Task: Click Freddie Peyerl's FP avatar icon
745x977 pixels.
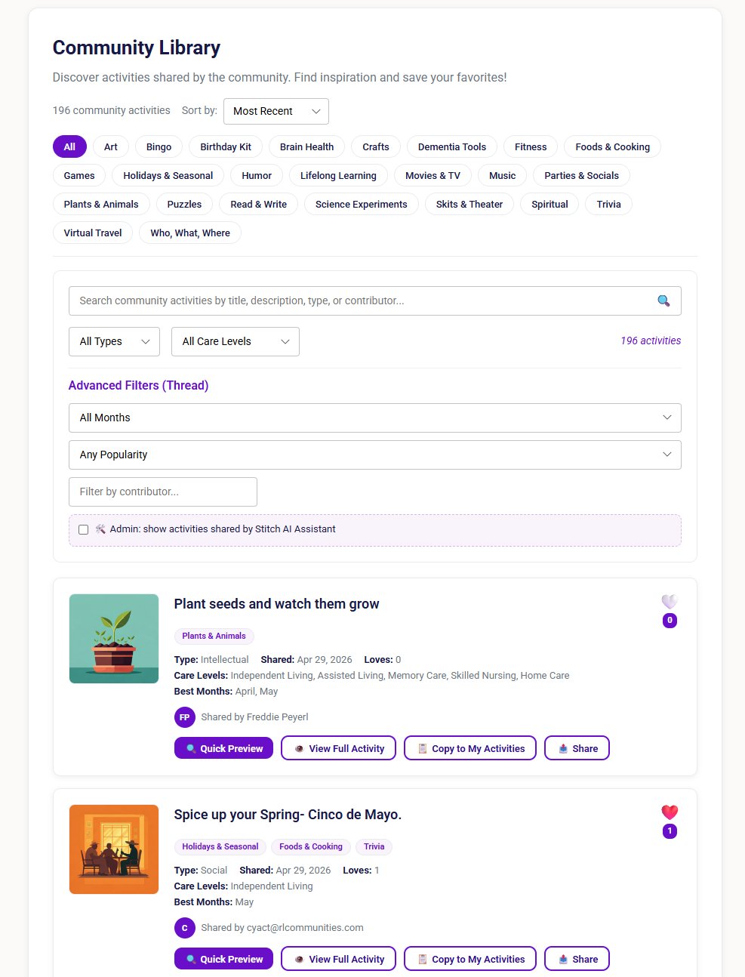Action: (185, 717)
